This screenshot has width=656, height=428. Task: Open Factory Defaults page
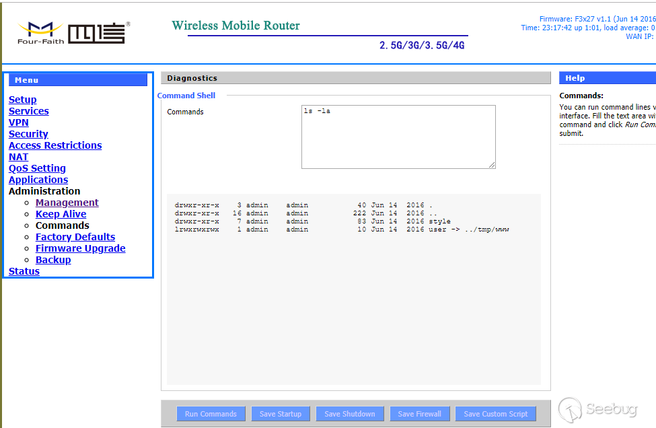click(75, 237)
